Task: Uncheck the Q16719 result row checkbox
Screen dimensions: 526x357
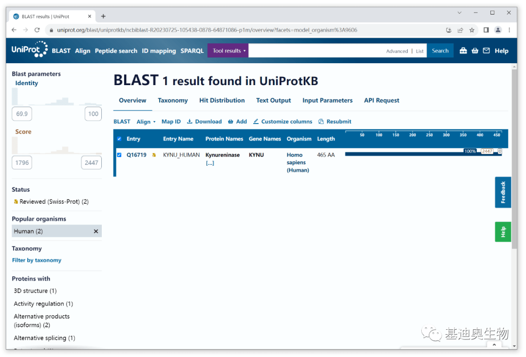Action: pyautogui.click(x=118, y=154)
